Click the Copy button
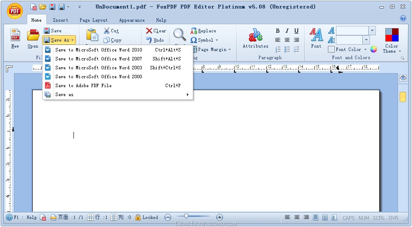The width and height of the screenshot is (412, 227). tap(113, 40)
